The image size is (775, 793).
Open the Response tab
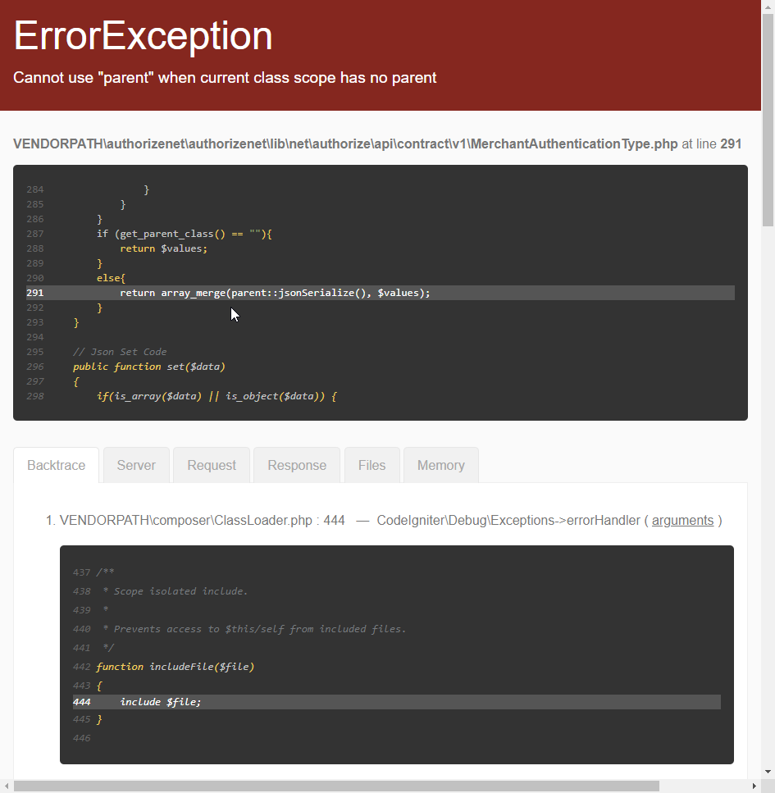(297, 465)
